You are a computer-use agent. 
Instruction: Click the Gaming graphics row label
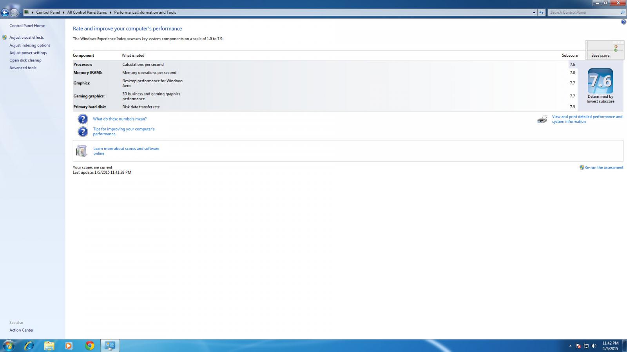89,96
